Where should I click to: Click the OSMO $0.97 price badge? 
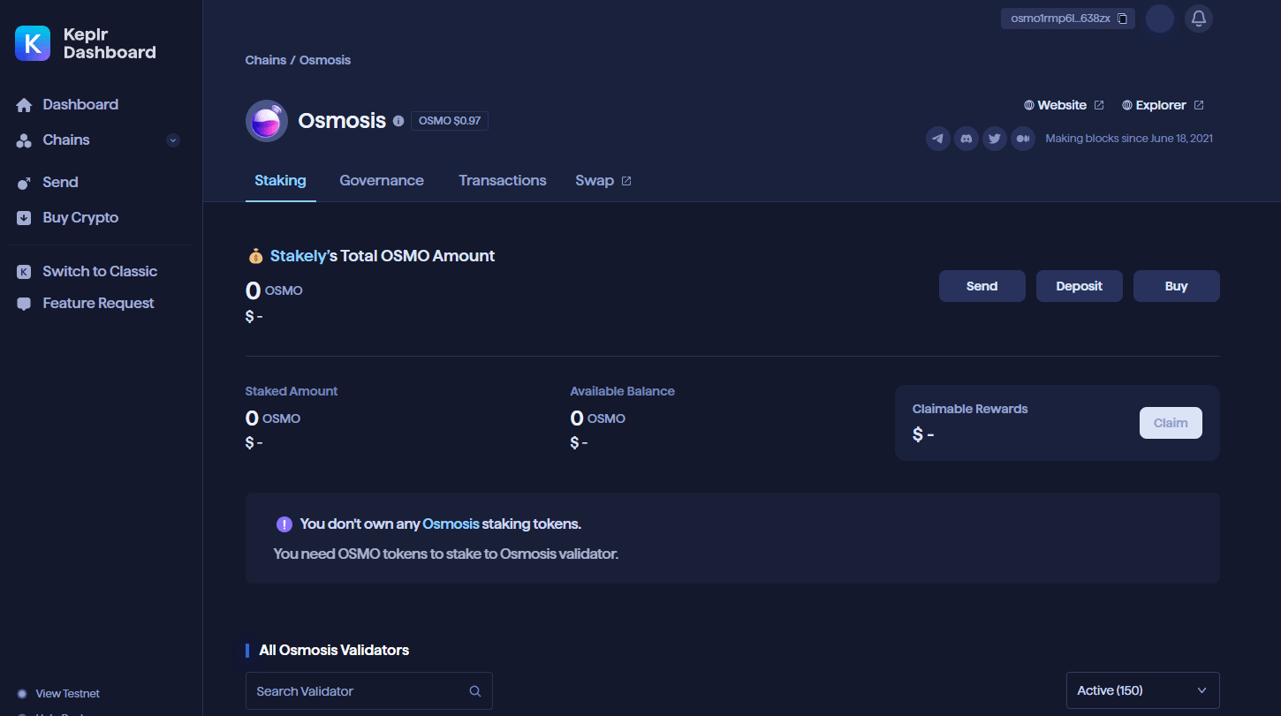tap(450, 121)
